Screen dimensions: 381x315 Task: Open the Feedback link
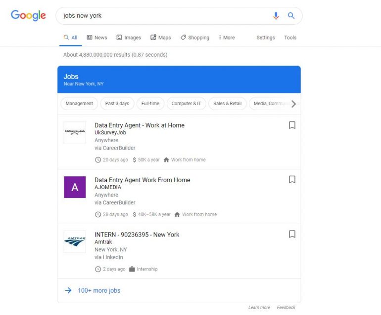(286, 308)
